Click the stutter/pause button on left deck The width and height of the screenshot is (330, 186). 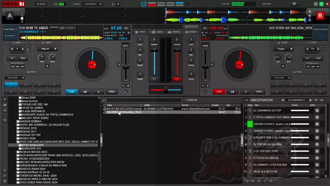point(85,92)
